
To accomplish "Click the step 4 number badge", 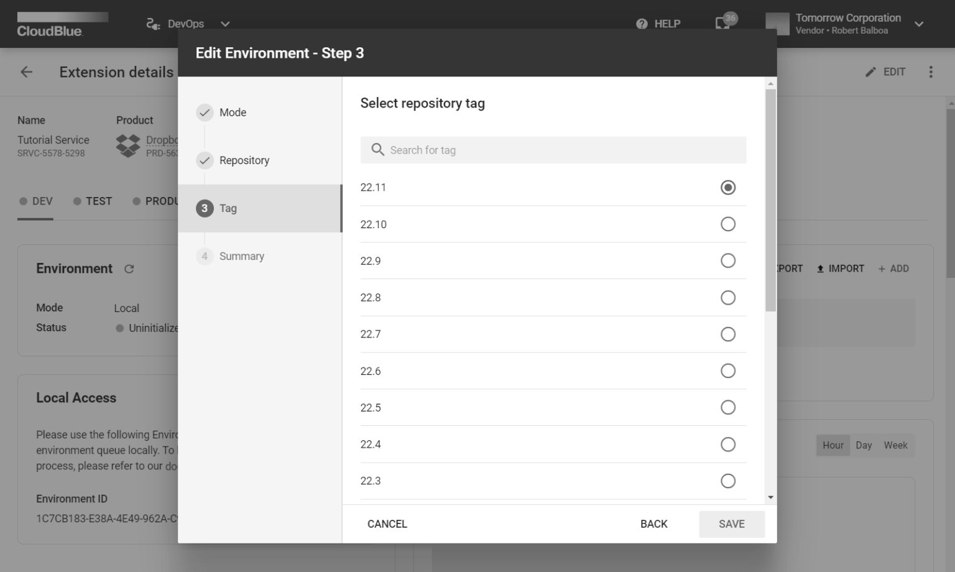I will coord(205,256).
